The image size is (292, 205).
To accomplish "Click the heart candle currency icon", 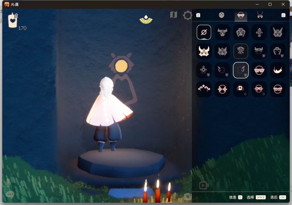I will coord(13,20).
